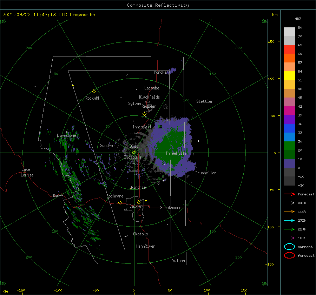The image size is (316, 295).
Task: Pick the magenta dBZ scale swatch
Action: [289, 111]
